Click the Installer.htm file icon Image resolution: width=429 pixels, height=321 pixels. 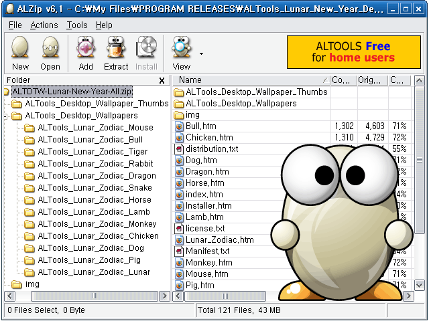[x=179, y=206]
